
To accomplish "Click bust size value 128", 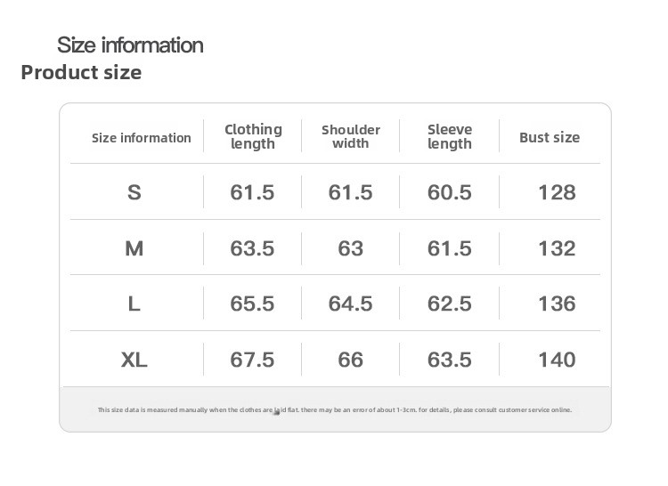I will click(557, 192).
